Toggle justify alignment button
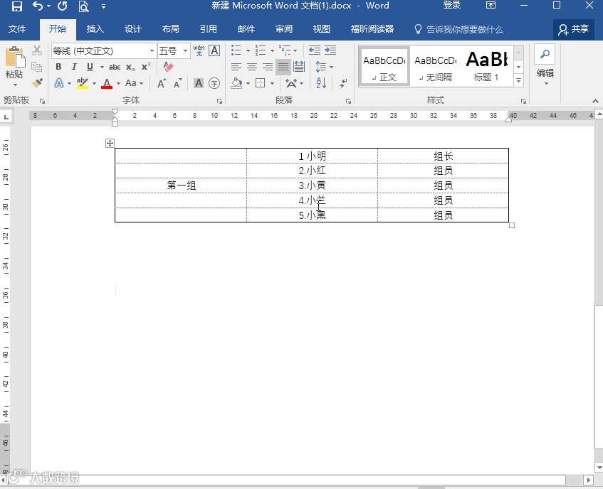Screen dimensions: 603x489 [283, 67]
